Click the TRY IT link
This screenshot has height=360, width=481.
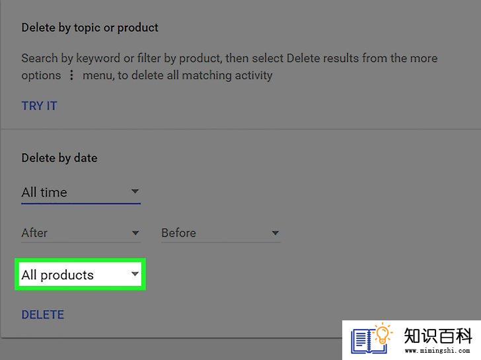pyautogui.click(x=39, y=106)
